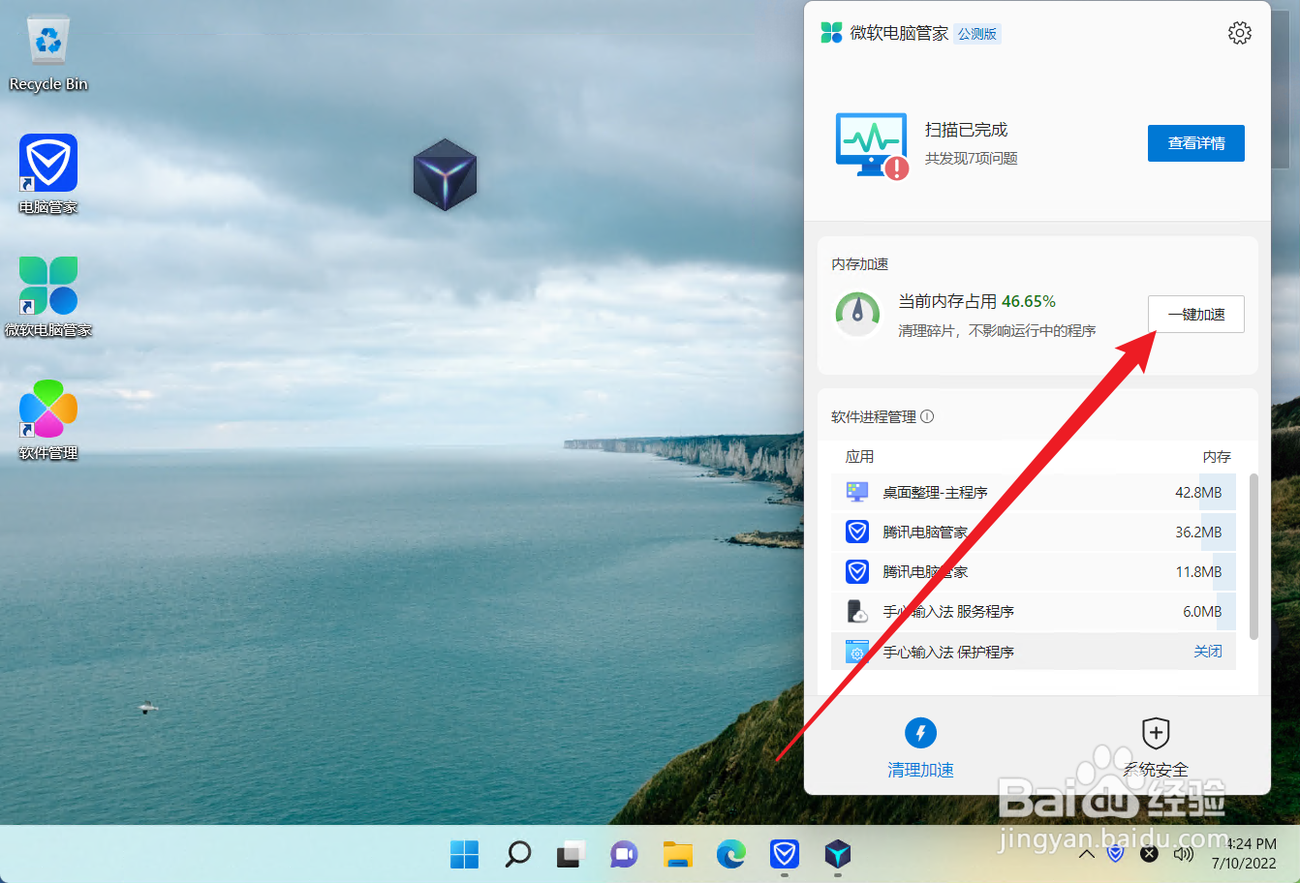Click the shield icon in the system tray
Viewport: 1300px width, 883px height.
click(1116, 854)
